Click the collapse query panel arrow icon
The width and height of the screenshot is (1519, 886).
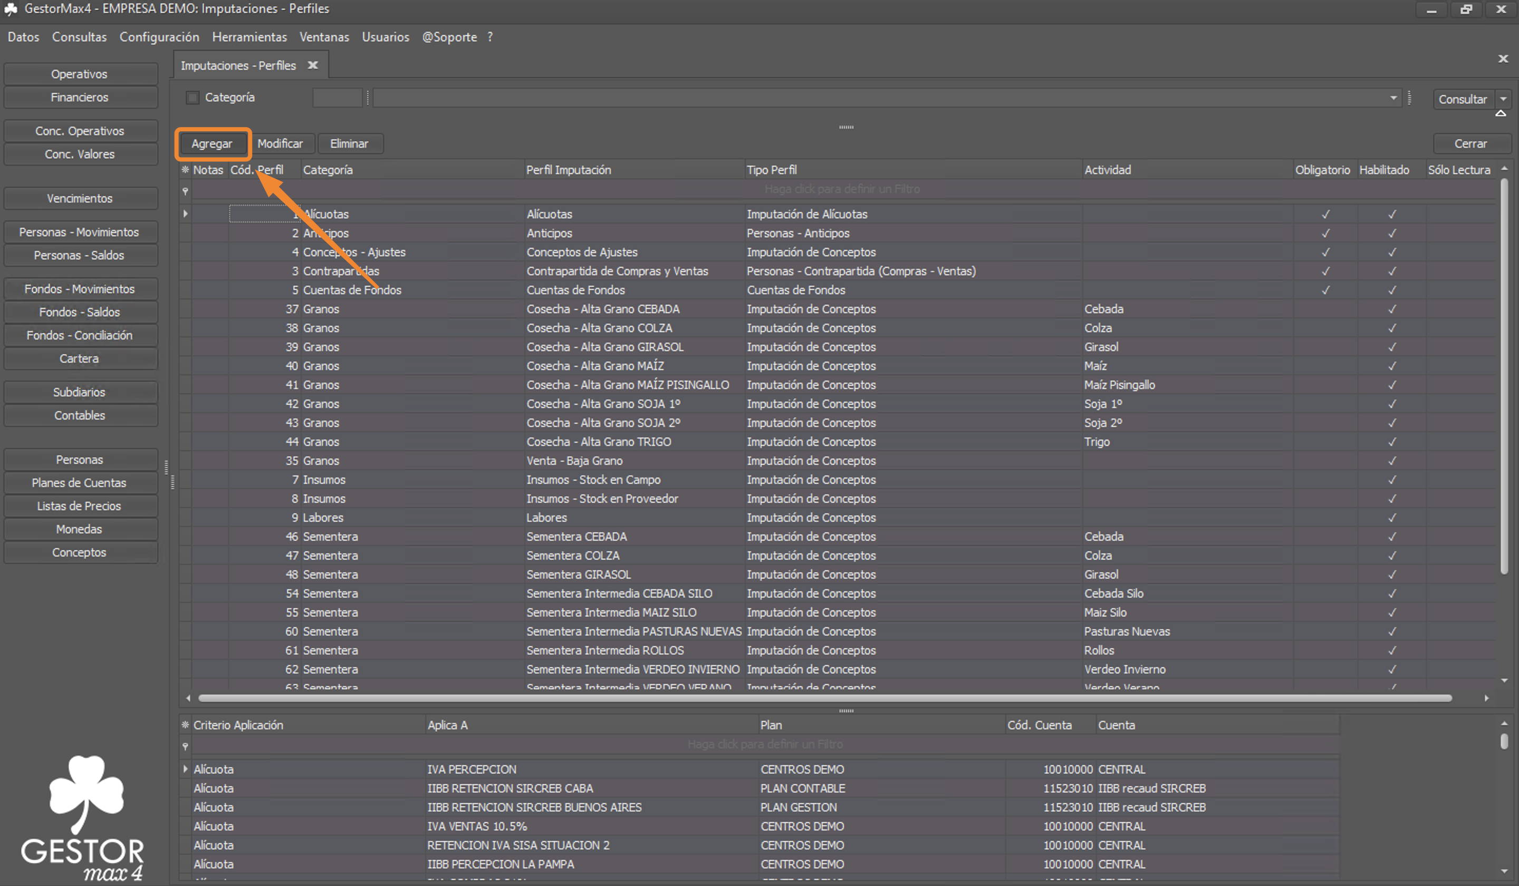coord(1501,113)
